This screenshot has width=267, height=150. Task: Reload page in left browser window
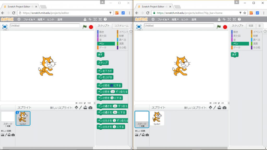[14, 13]
